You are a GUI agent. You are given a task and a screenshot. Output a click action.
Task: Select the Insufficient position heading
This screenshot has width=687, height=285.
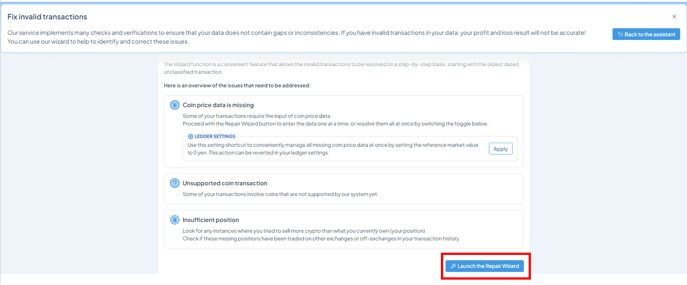pos(211,220)
